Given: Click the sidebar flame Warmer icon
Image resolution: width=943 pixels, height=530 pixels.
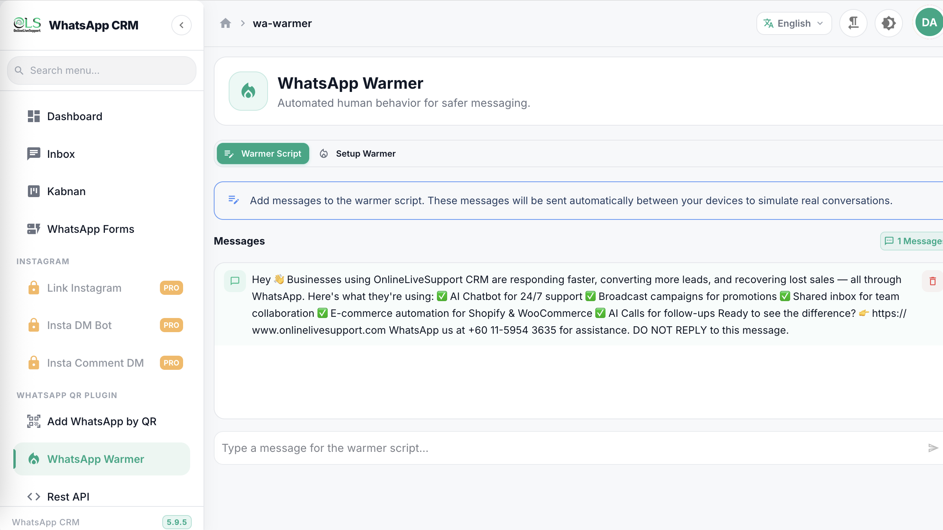Looking at the screenshot, I should click(x=34, y=459).
